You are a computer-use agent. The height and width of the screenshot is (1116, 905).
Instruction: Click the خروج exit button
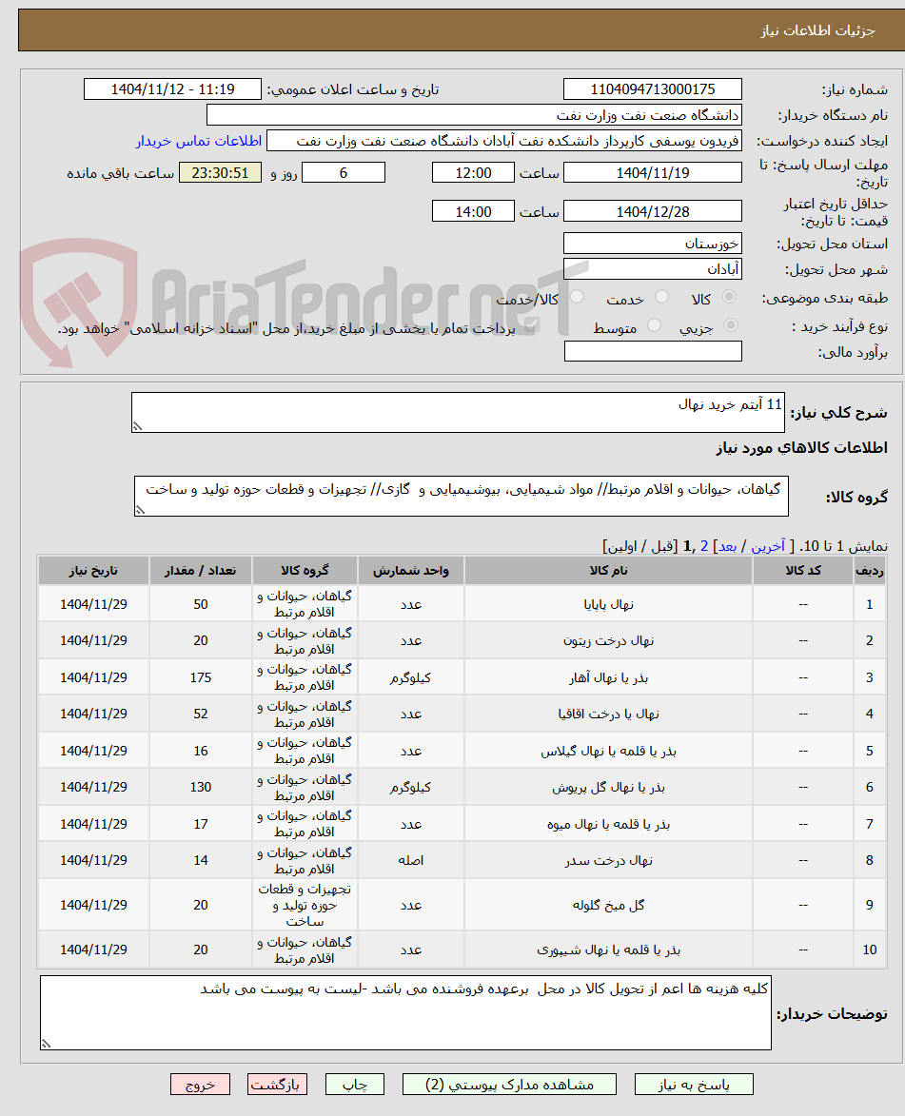(x=200, y=1084)
